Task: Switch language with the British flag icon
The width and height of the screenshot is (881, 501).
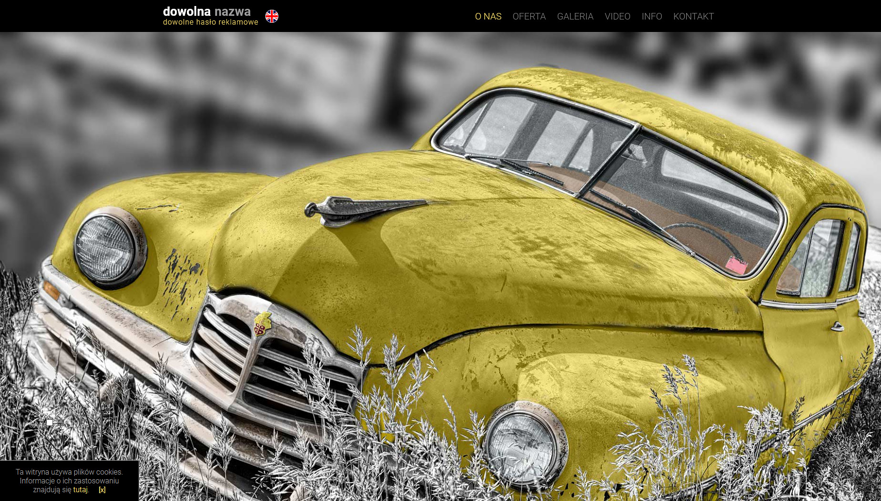Action: (271, 16)
